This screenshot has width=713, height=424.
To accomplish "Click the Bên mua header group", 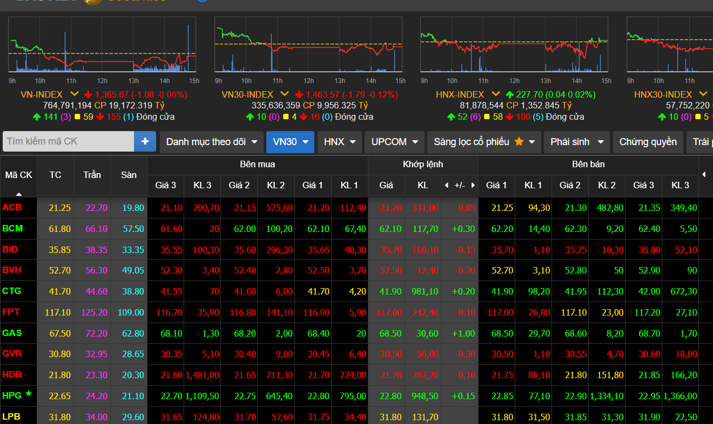I will pos(258,164).
